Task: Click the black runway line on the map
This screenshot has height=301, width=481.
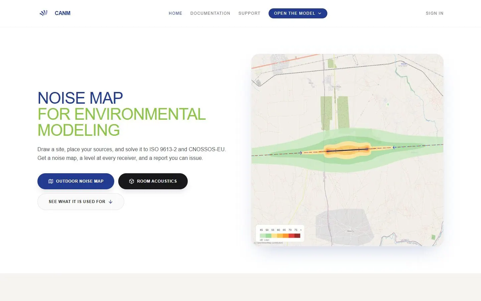Action: point(347,150)
